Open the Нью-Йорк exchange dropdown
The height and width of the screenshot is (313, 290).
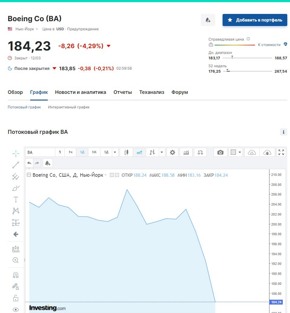pos(27,29)
